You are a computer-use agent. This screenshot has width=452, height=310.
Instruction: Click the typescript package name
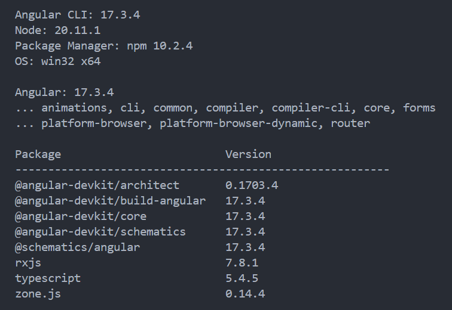(x=48, y=278)
